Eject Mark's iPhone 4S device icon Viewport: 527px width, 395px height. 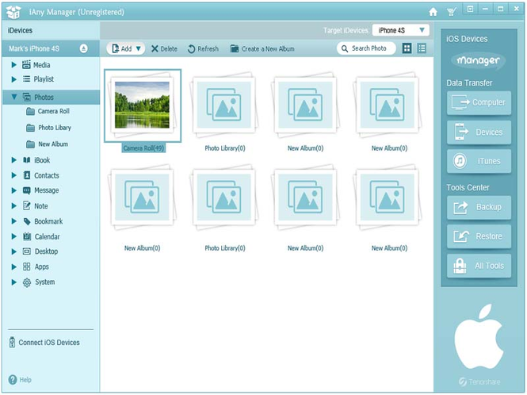[x=84, y=48]
